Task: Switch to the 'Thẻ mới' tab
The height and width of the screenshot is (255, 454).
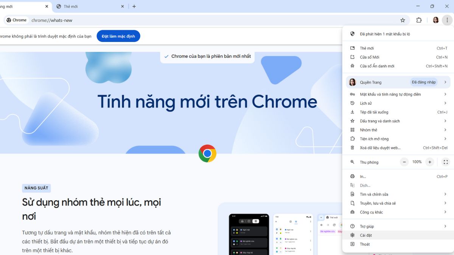Action: (x=90, y=6)
